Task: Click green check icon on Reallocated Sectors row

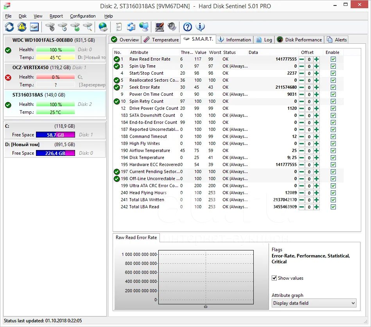Action: 116,80
